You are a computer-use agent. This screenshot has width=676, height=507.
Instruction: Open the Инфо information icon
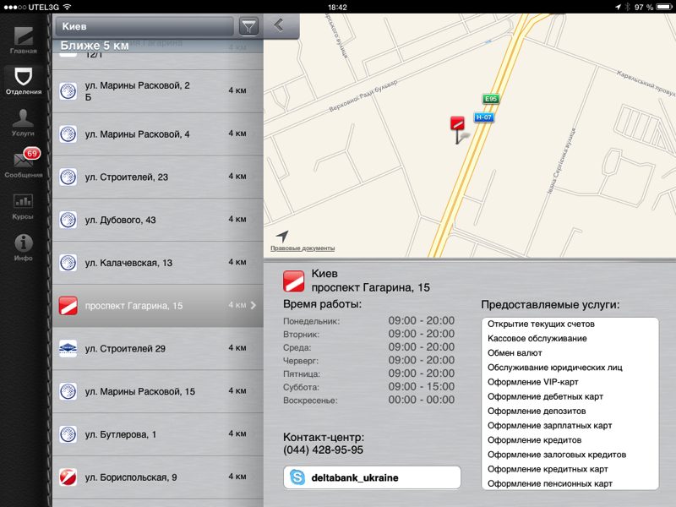pos(23,247)
